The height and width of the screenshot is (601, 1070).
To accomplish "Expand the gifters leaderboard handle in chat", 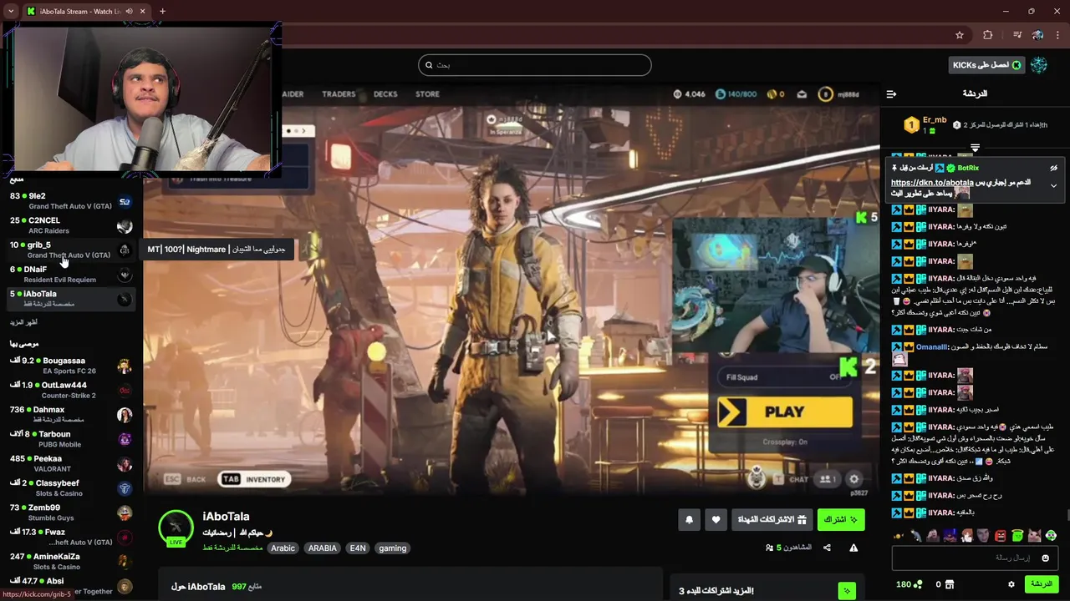I will coord(975,148).
